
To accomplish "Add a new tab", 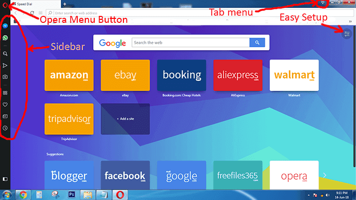I will coord(65,4).
